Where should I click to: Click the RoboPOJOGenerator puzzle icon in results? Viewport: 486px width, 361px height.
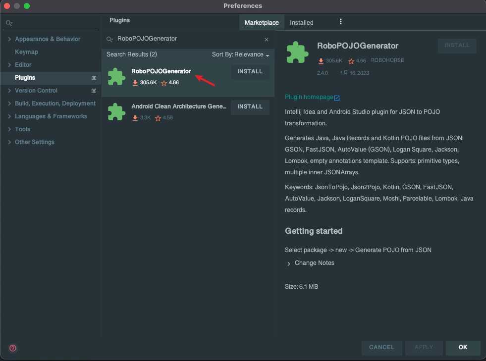[116, 77]
